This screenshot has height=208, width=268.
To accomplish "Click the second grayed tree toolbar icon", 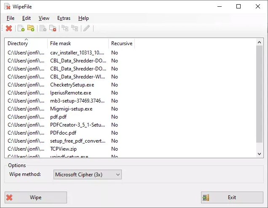I will coord(75,28).
